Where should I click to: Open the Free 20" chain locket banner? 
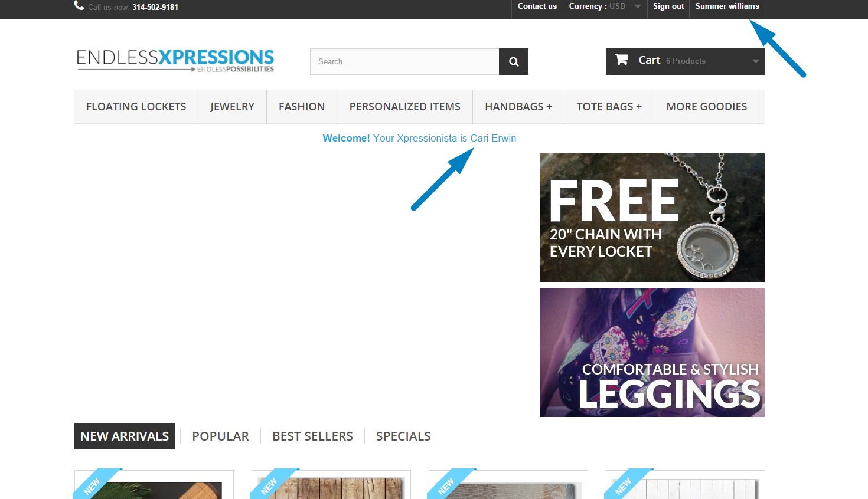pos(652,217)
